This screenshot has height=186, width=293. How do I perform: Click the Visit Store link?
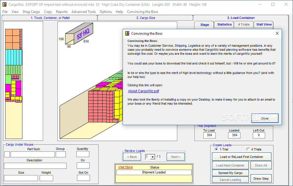[125, 167]
